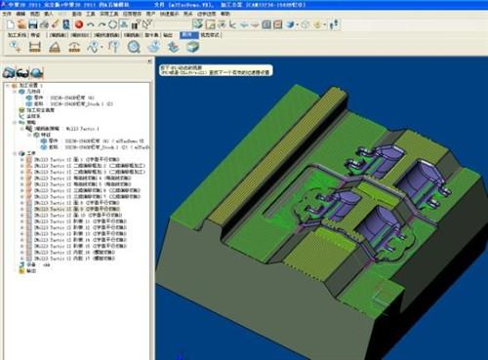The width and height of the screenshot is (488, 360).
Task: Select the magnifying glass inspect tool
Action: point(134,47)
